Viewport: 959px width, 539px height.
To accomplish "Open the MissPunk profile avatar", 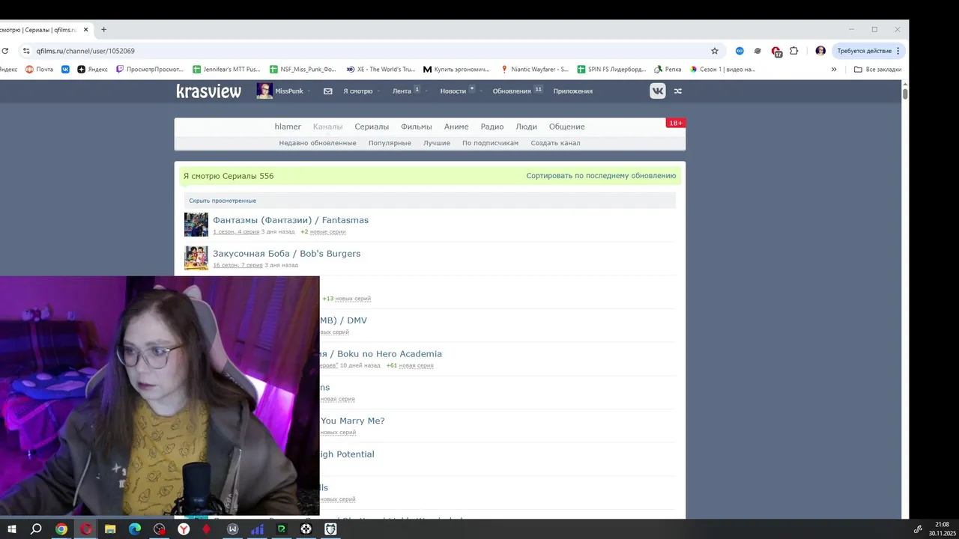I will coord(264,91).
